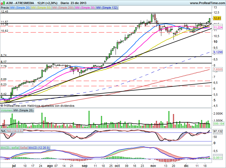
Task: Open the volume MM (Simple 20) label
Action: click(23, 110)
